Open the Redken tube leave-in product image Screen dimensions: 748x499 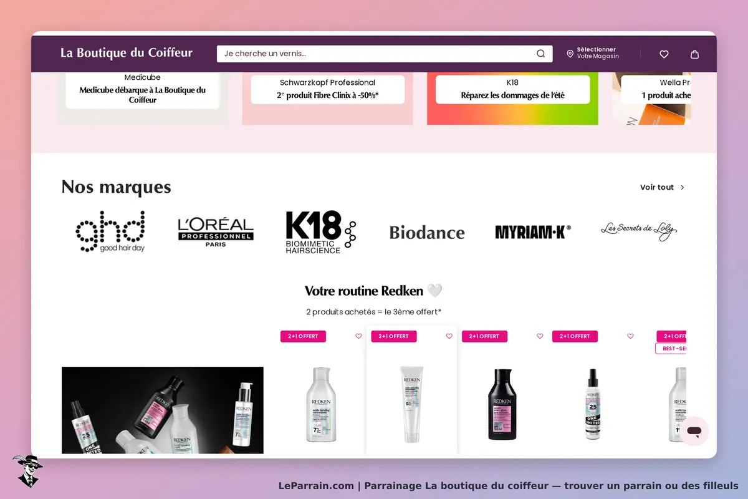pyautogui.click(x=411, y=404)
